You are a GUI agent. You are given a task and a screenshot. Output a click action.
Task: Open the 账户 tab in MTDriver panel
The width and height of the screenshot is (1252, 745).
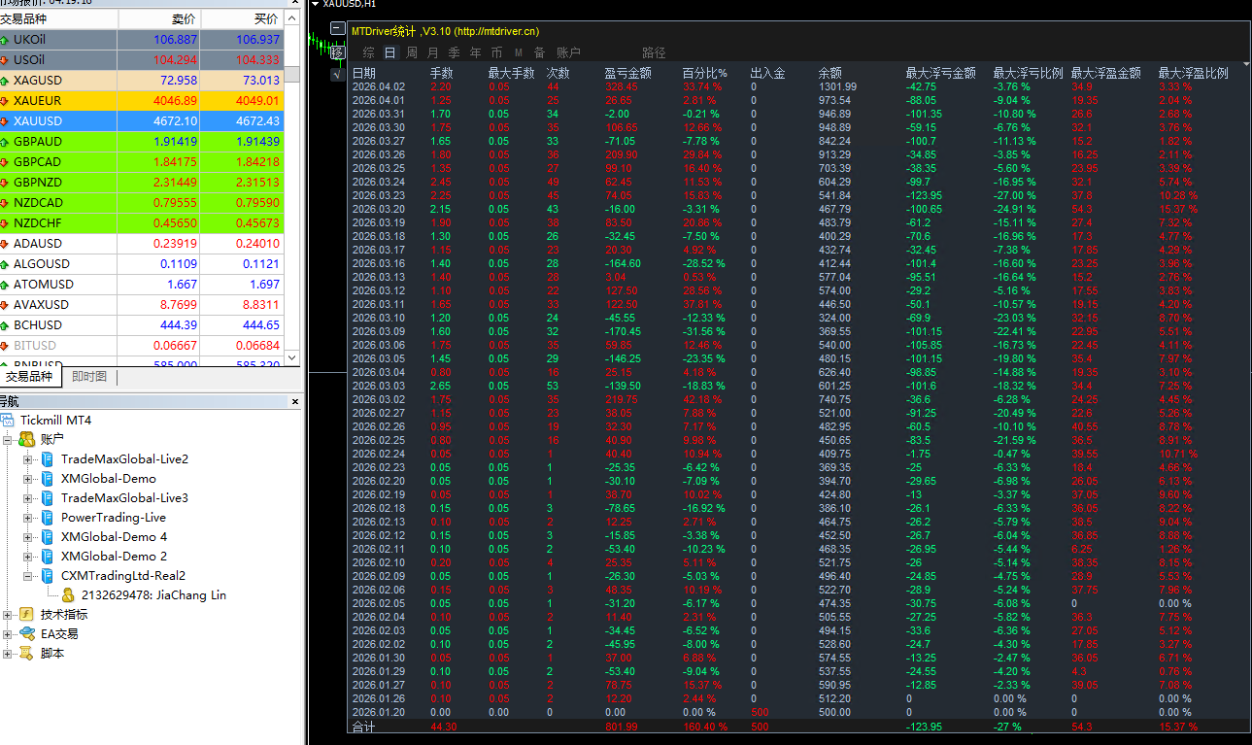coord(568,52)
